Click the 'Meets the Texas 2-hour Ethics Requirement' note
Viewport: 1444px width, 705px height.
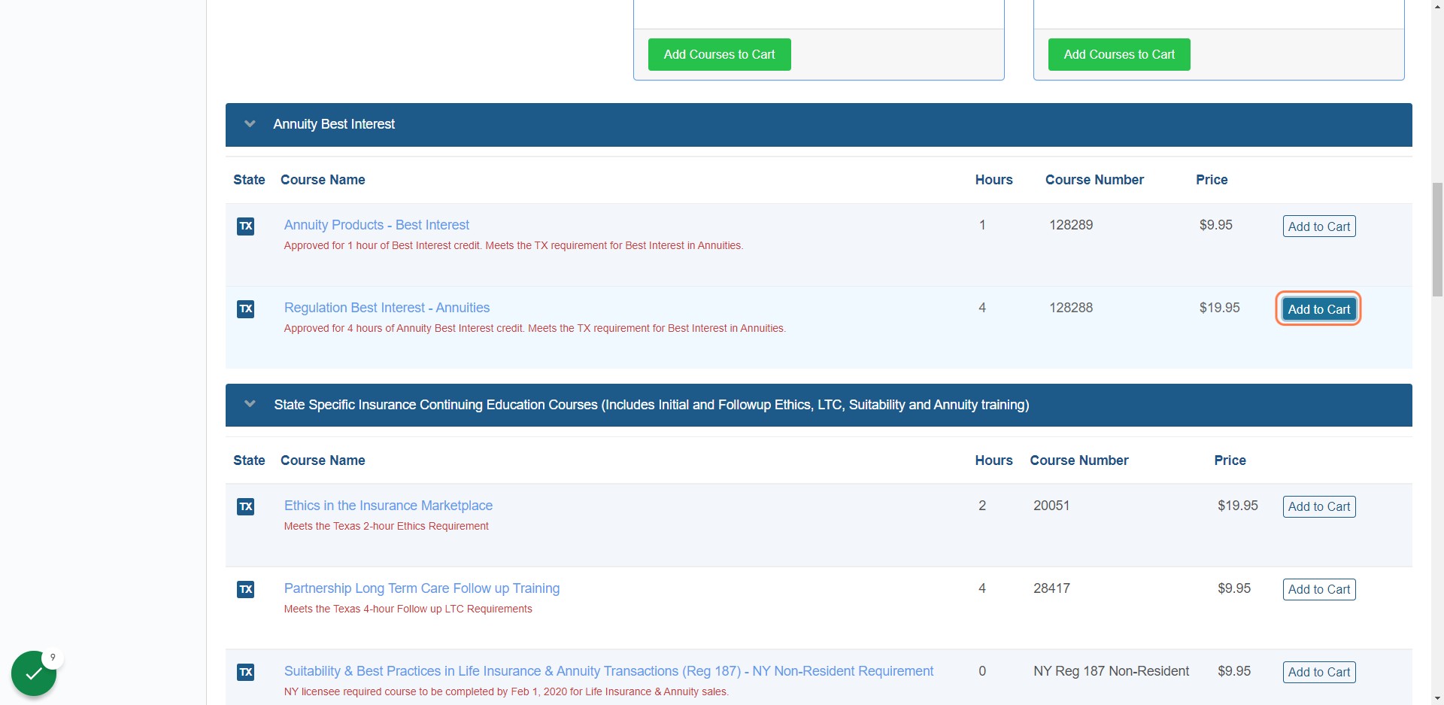click(x=387, y=526)
